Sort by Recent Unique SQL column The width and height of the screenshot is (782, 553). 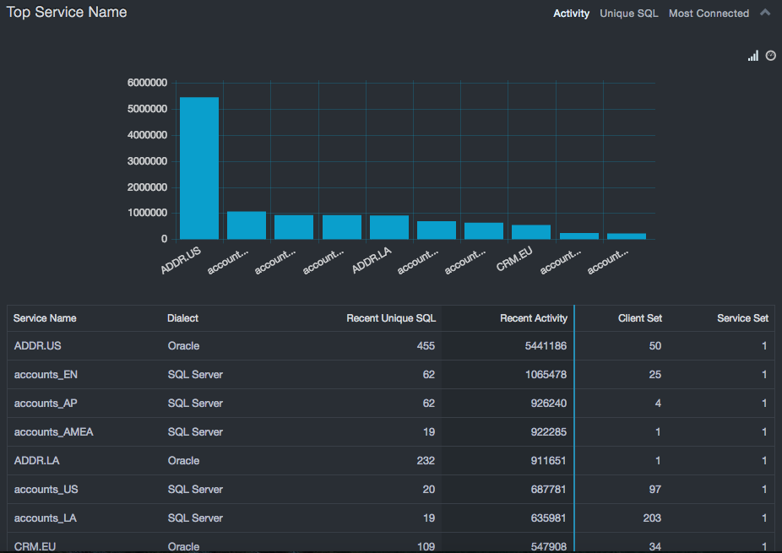(391, 318)
